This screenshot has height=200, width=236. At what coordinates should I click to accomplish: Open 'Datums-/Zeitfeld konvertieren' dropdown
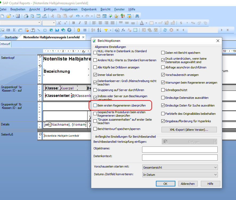[x=180, y=175]
